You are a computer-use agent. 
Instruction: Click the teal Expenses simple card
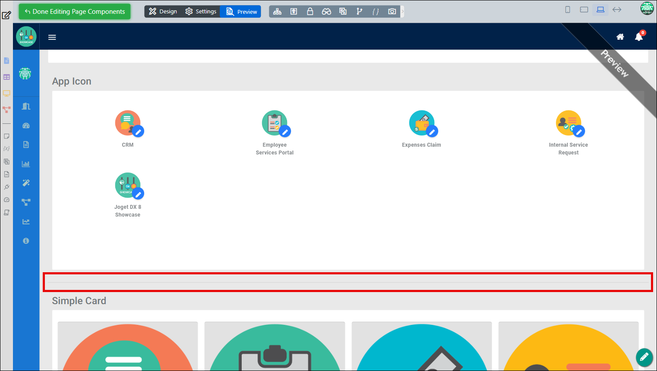coord(422,346)
